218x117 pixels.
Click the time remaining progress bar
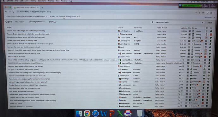click(192, 6)
